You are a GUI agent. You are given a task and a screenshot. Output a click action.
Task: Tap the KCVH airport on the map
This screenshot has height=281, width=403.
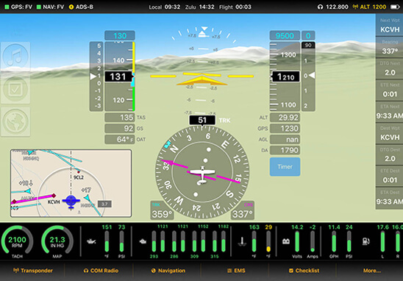(54, 202)
